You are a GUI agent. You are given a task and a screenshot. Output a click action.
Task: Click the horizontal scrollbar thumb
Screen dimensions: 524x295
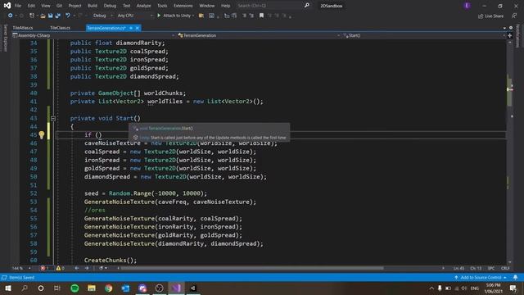pos(252,268)
